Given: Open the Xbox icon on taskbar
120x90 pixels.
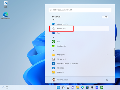Looking at the screenshot, I should [102, 87].
